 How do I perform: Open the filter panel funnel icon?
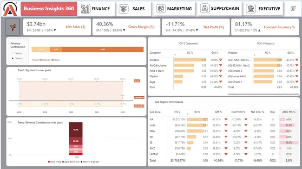click(x=13, y=27)
